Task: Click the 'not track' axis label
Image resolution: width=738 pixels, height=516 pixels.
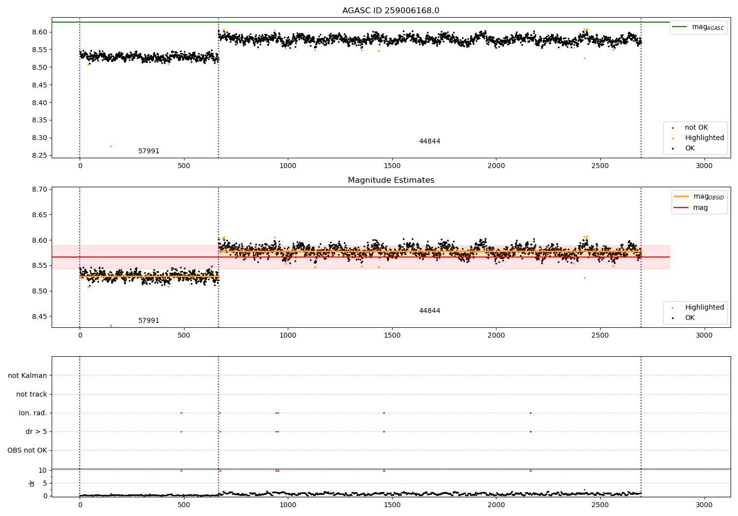Action: (31, 395)
